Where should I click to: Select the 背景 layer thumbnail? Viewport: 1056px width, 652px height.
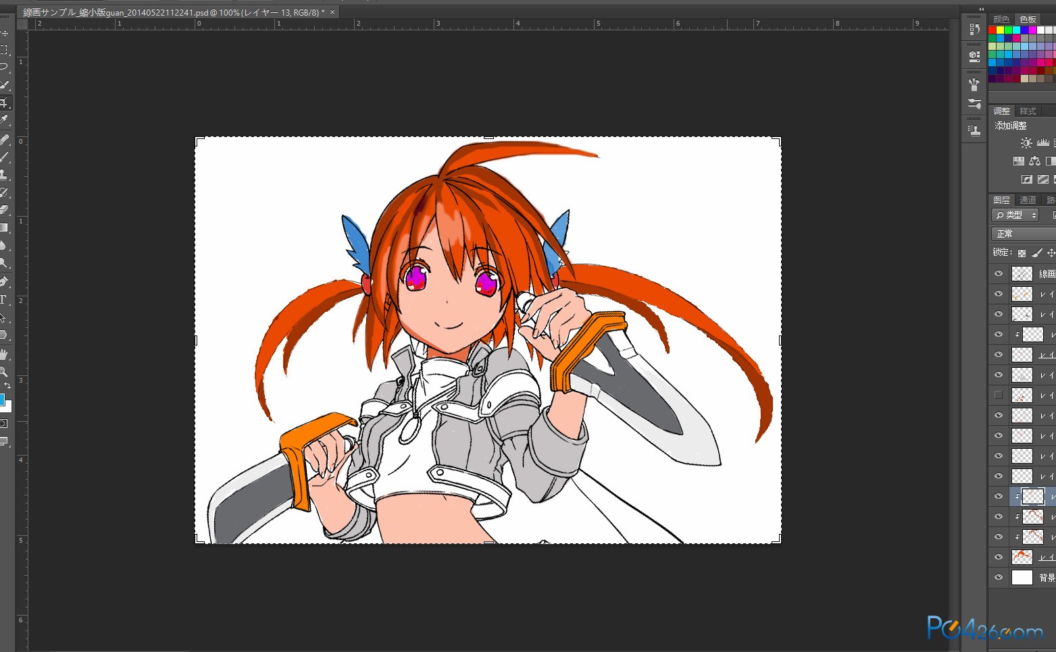[x=1022, y=577]
